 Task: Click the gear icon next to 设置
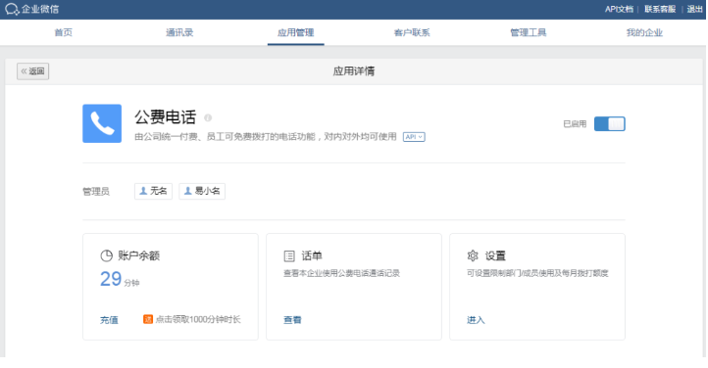[473, 255]
